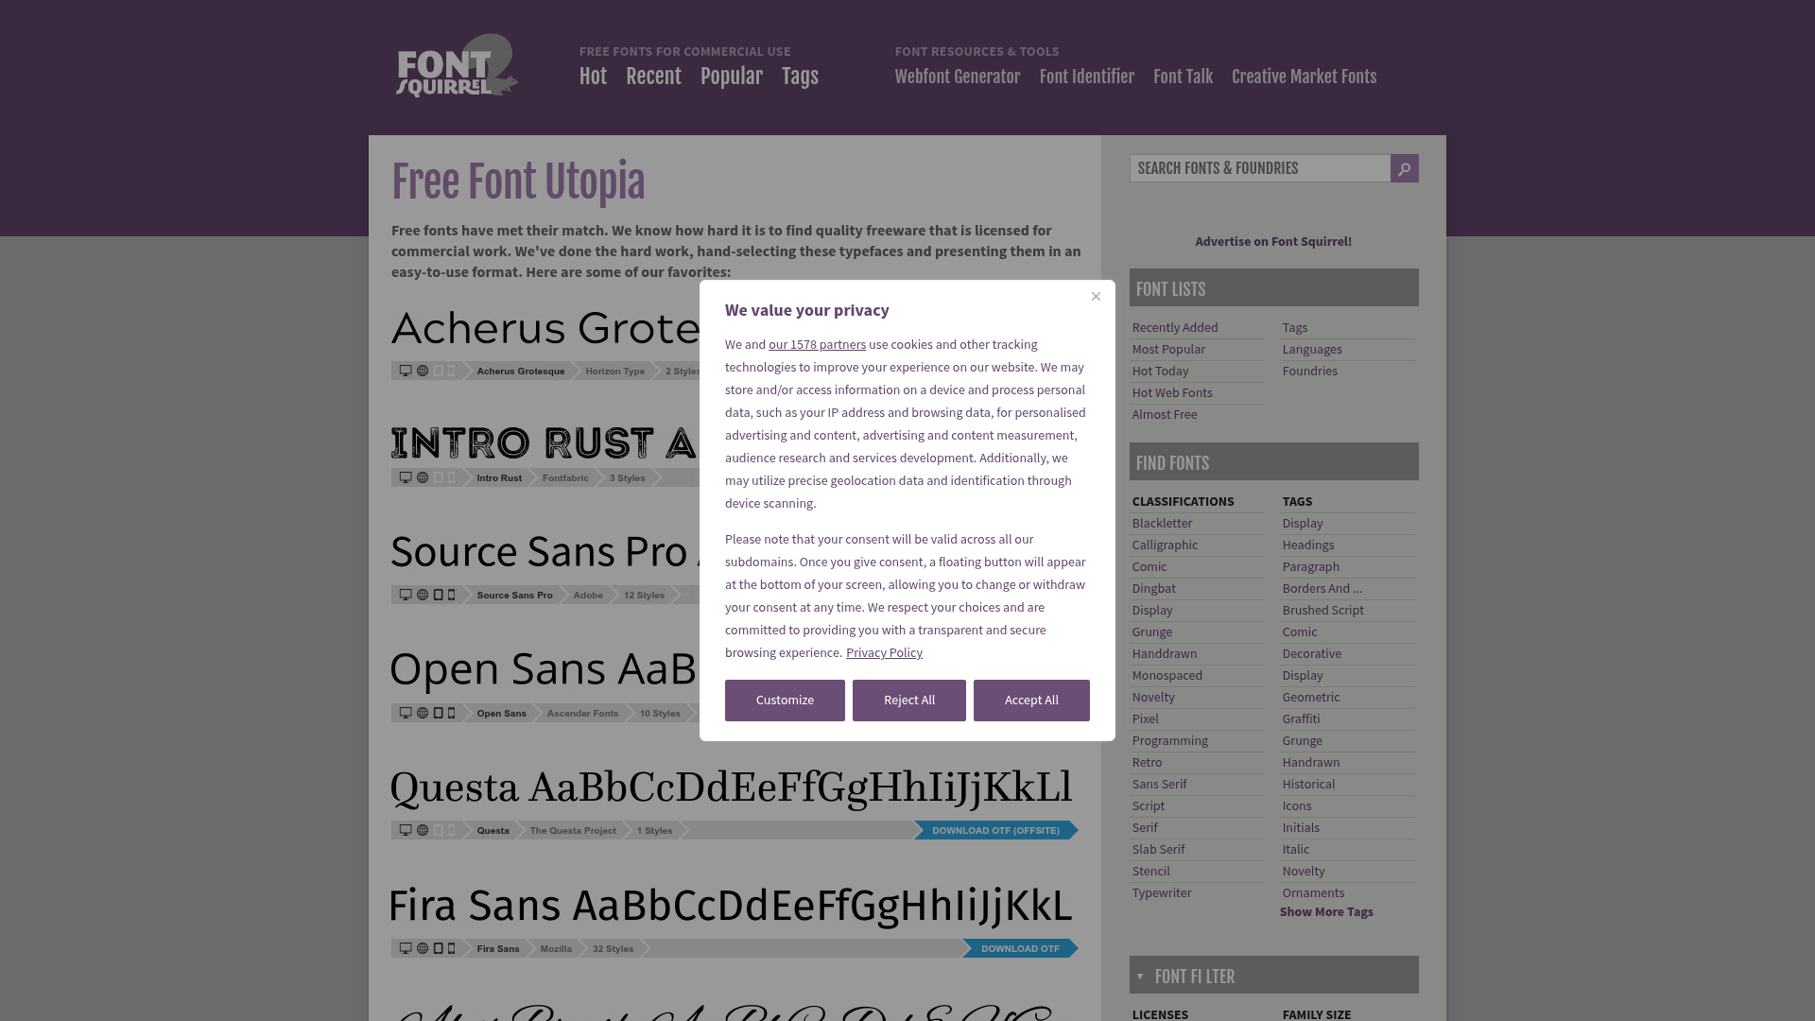Open Almost Free list
Screen dimensions: 1815x1021
1165,415
